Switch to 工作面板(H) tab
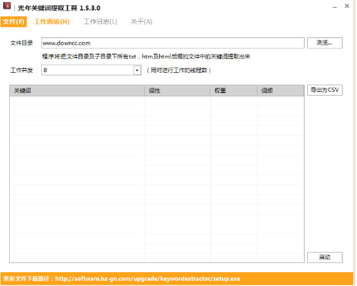This screenshot has height=286, width=357. [52, 22]
